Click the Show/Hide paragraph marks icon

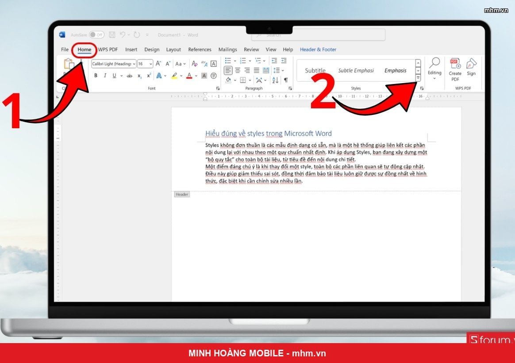tap(286, 80)
